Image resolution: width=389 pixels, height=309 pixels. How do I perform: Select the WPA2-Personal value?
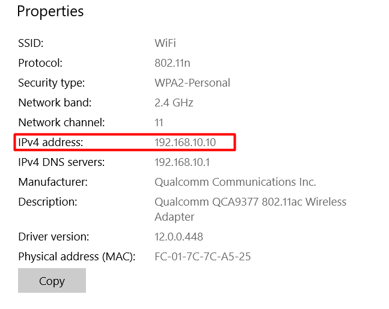[192, 82]
